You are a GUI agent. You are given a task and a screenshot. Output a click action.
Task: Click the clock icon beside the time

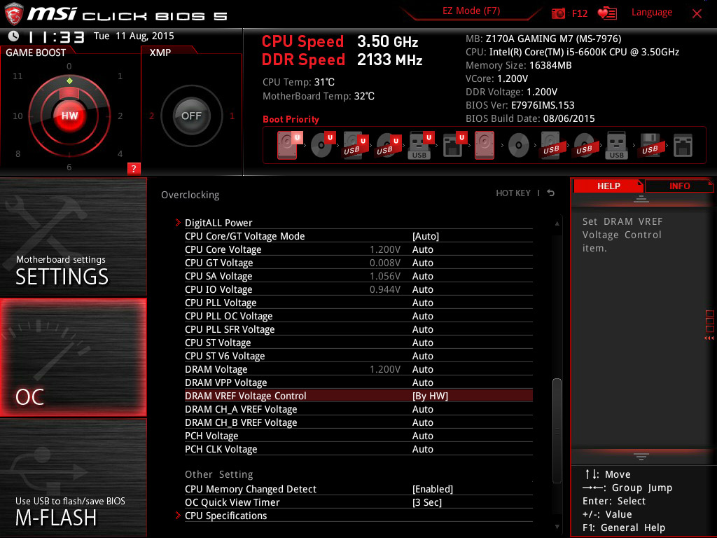coord(14,36)
